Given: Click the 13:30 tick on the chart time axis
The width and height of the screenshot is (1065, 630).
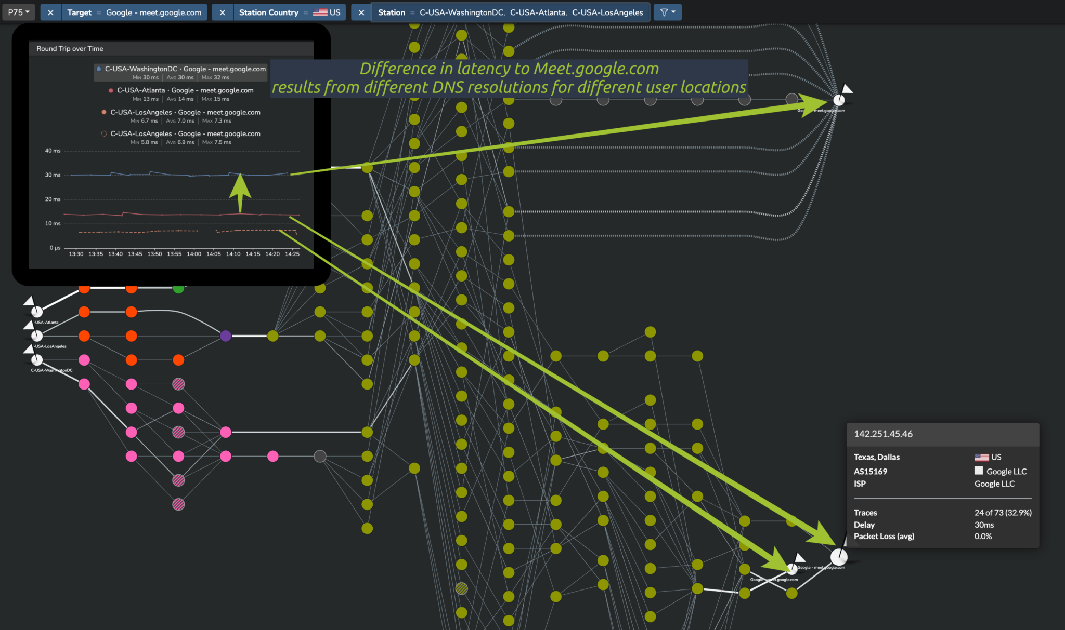Looking at the screenshot, I should [76, 254].
